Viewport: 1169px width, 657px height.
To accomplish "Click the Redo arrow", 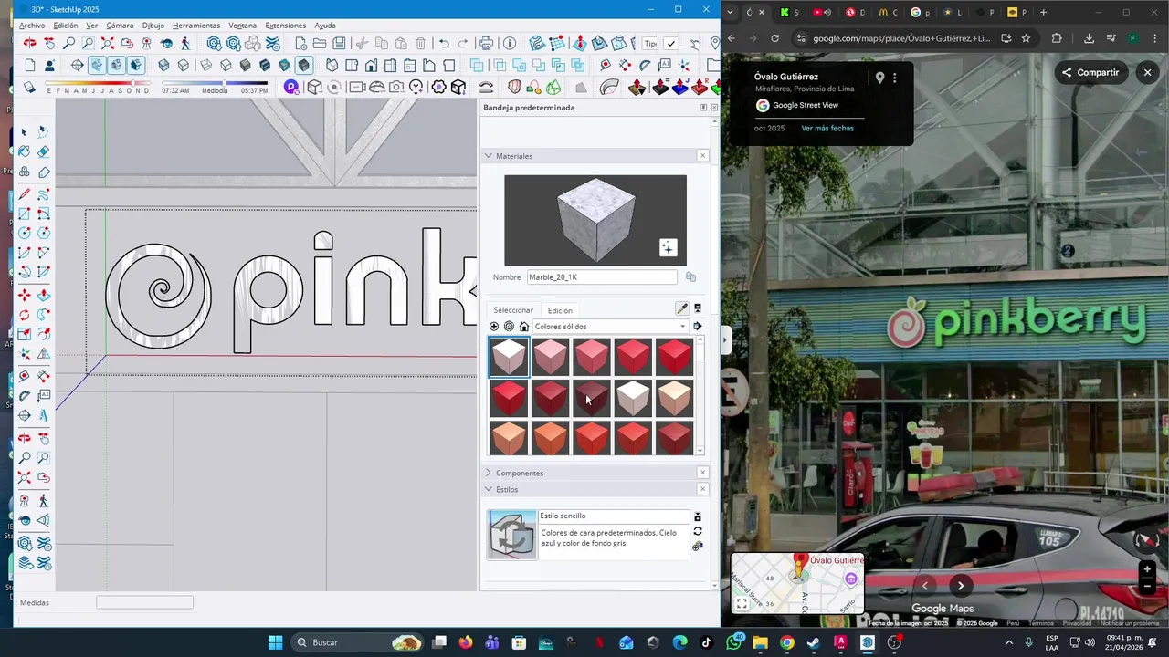I will click(x=463, y=43).
